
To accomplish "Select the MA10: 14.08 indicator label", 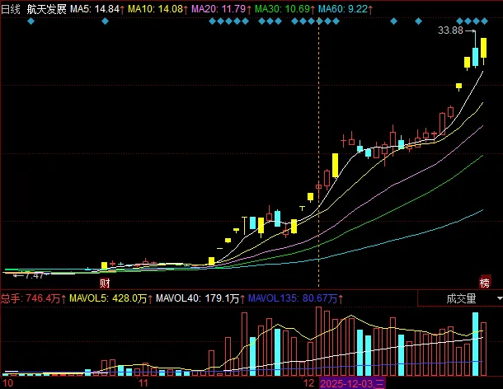I will (157, 9).
